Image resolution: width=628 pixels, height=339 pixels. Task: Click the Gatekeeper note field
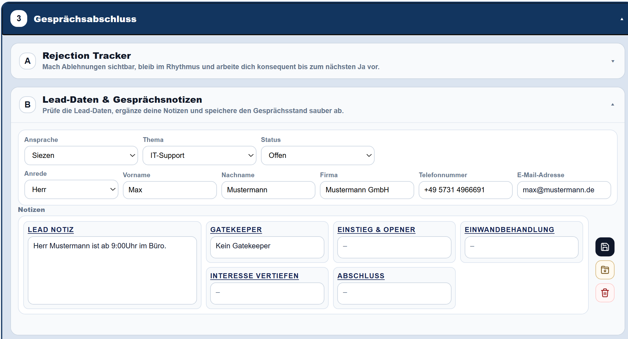(267, 247)
